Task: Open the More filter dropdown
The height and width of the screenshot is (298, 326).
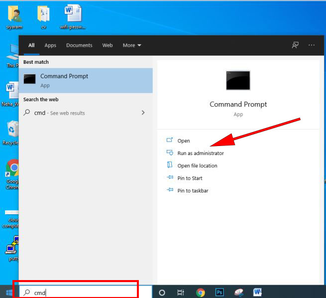Action: [132, 45]
